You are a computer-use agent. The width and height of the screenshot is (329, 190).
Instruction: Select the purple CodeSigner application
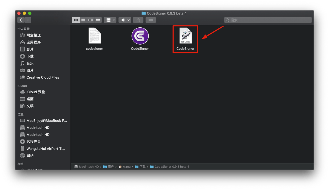click(x=140, y=39)
